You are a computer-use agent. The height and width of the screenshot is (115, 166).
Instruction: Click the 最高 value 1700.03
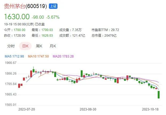(47, 30)
